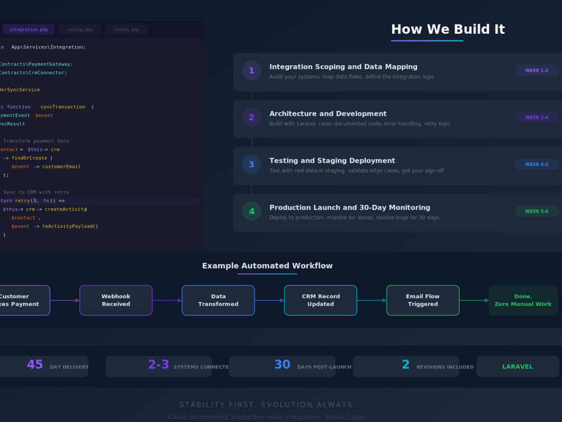Click the LARAVEL badge
This screenshot has width=562, height=422.
point(518,366)
